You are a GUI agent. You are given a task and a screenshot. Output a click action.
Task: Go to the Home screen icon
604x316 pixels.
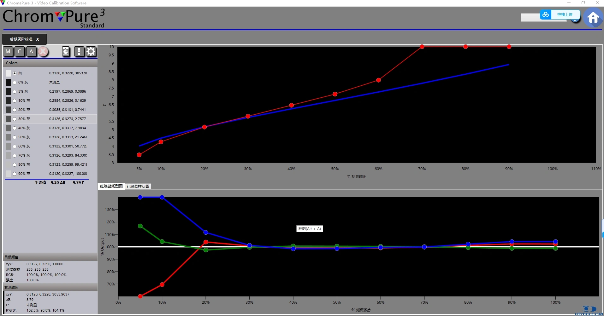[x=593, y=18]
